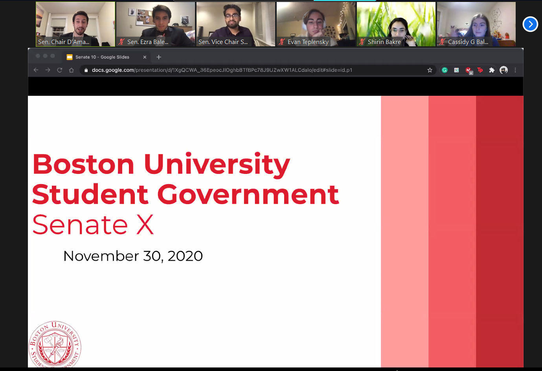The height and width of the screenshot is (371, 542).
Task: Open the picture extension icon
Action: coord(456,70)
